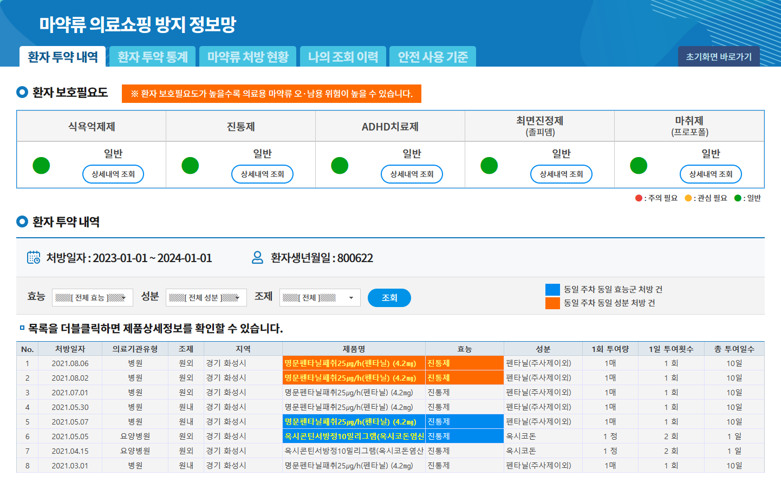The width and height of the screenshot is (781, 489).
Task: Click 상세내역 조회 under 식욕억제제
Action: 113,174
